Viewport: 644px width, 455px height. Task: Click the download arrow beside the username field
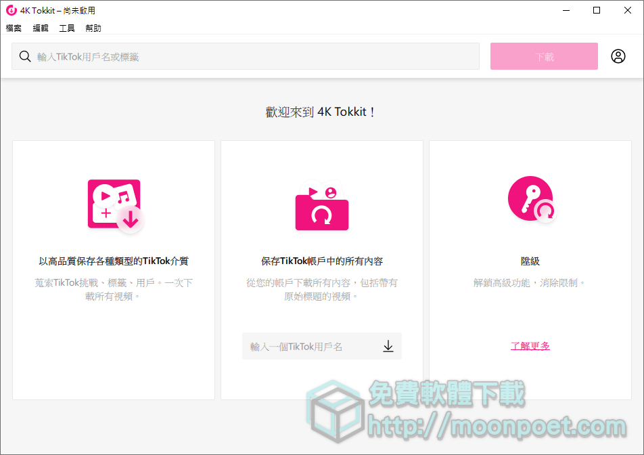point(388,347)
